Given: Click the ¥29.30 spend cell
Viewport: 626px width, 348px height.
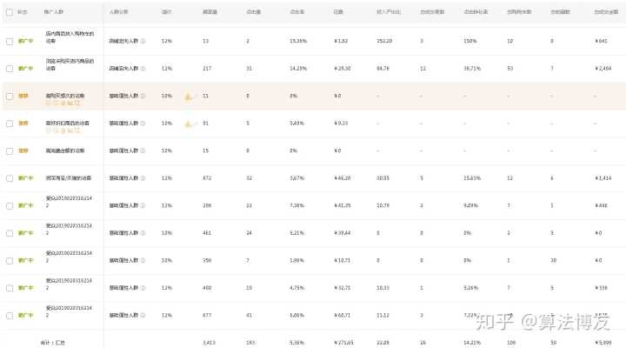Looking at the screenshot, I should (343, 68).
